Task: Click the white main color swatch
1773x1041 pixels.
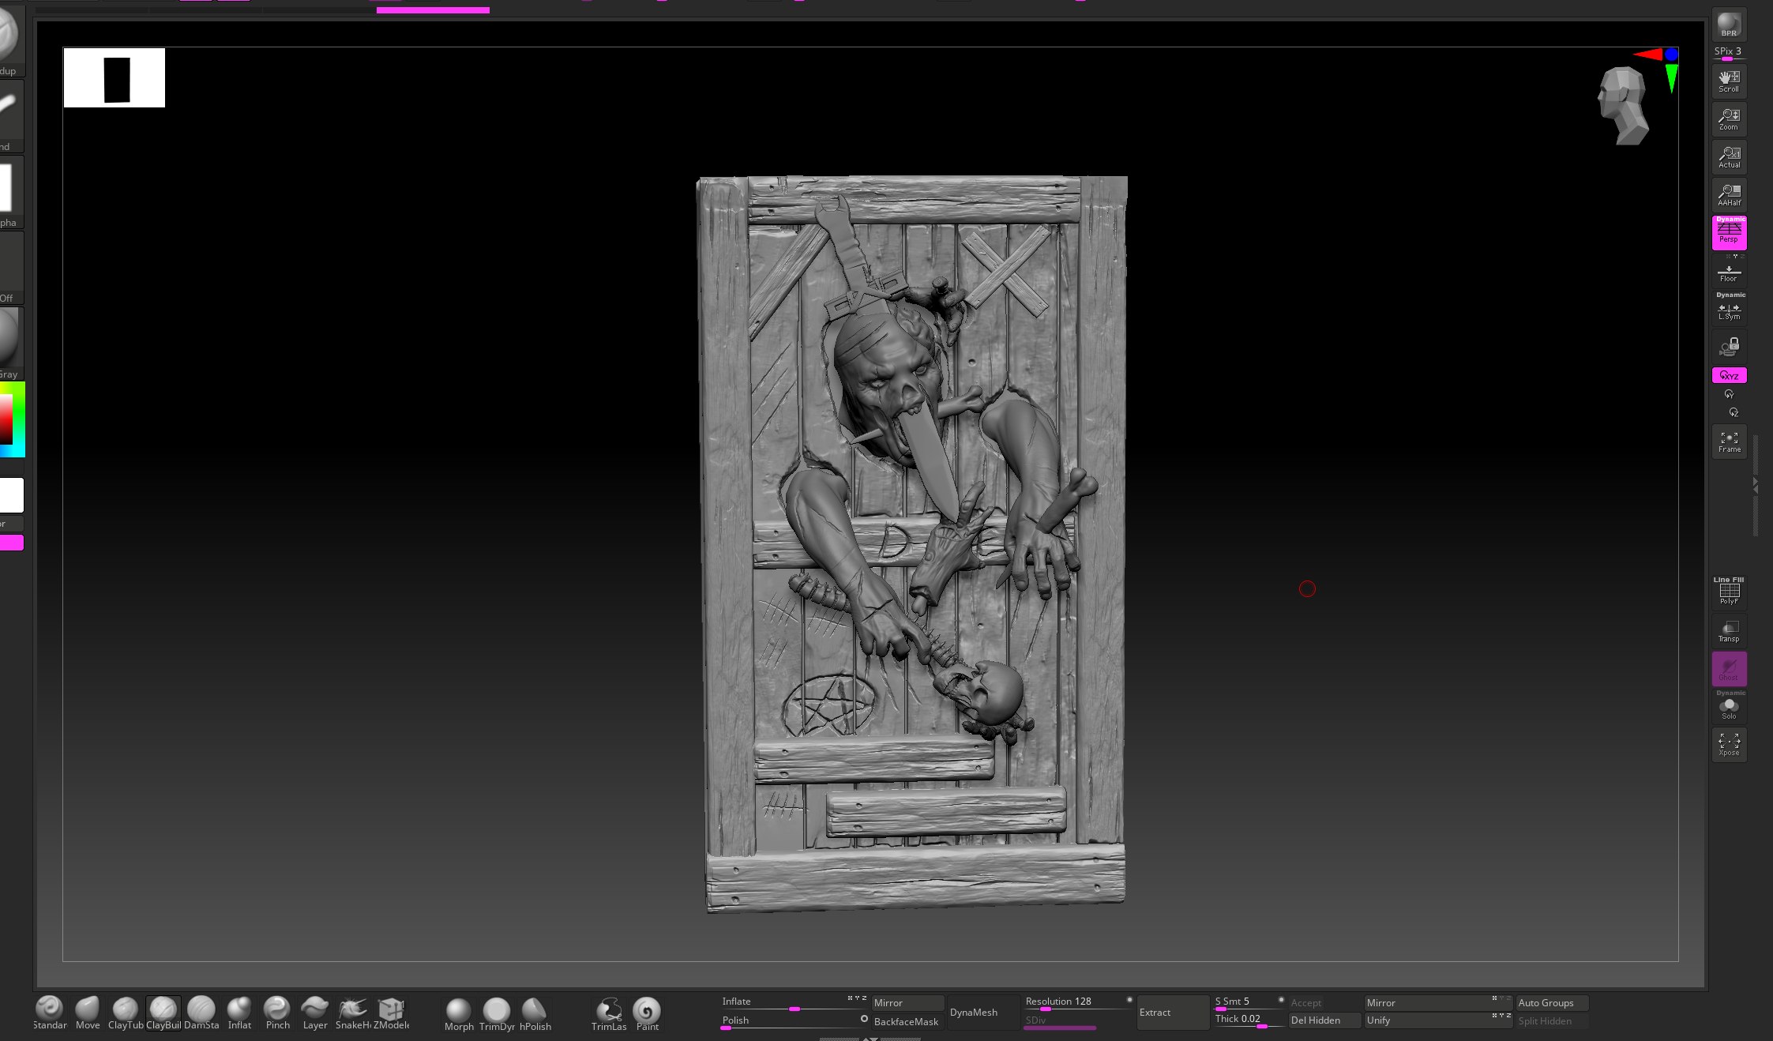Action: point(11,495)
